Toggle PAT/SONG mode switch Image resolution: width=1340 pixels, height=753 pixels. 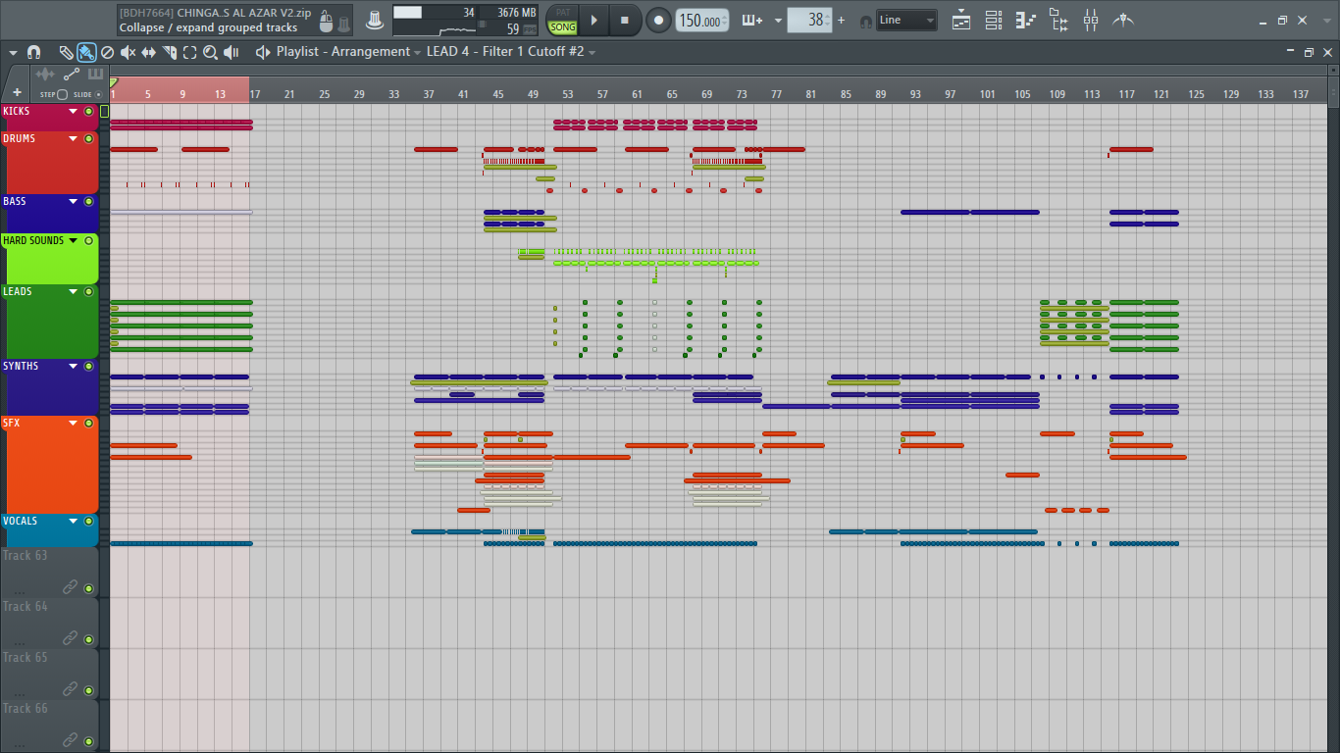point(562,21)
